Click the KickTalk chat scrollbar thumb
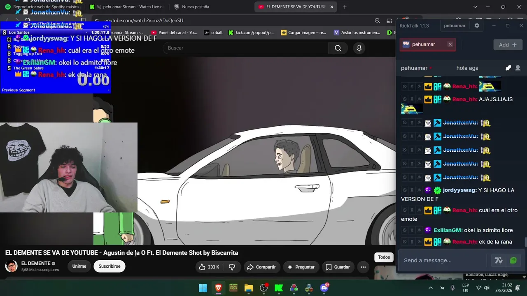The height and width of the screenshot is (296, 527). point(525,242)
